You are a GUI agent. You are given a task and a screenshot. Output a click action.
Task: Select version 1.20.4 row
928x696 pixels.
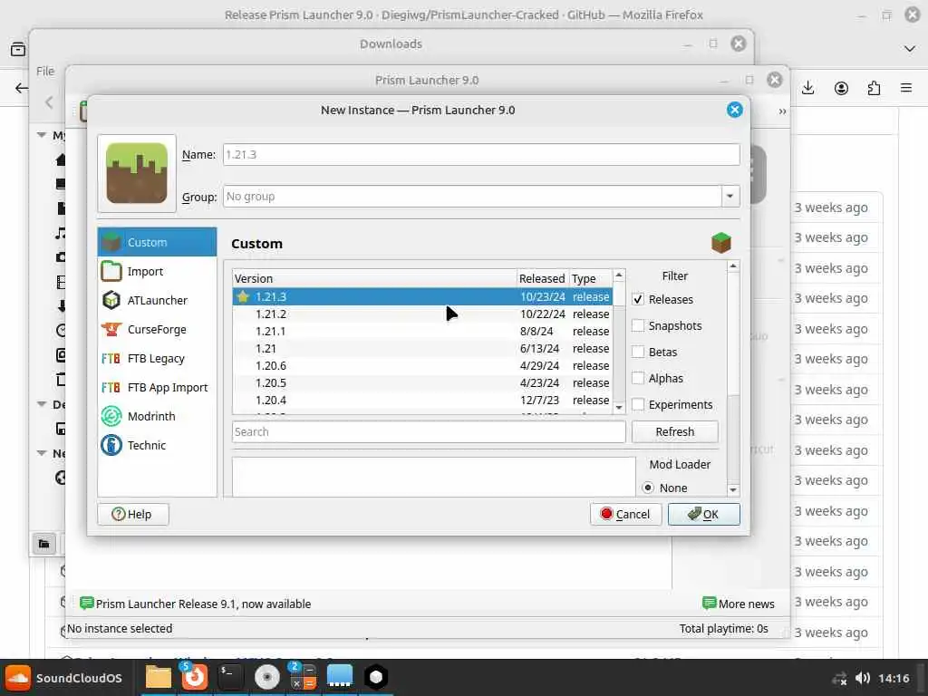point(422,400)
